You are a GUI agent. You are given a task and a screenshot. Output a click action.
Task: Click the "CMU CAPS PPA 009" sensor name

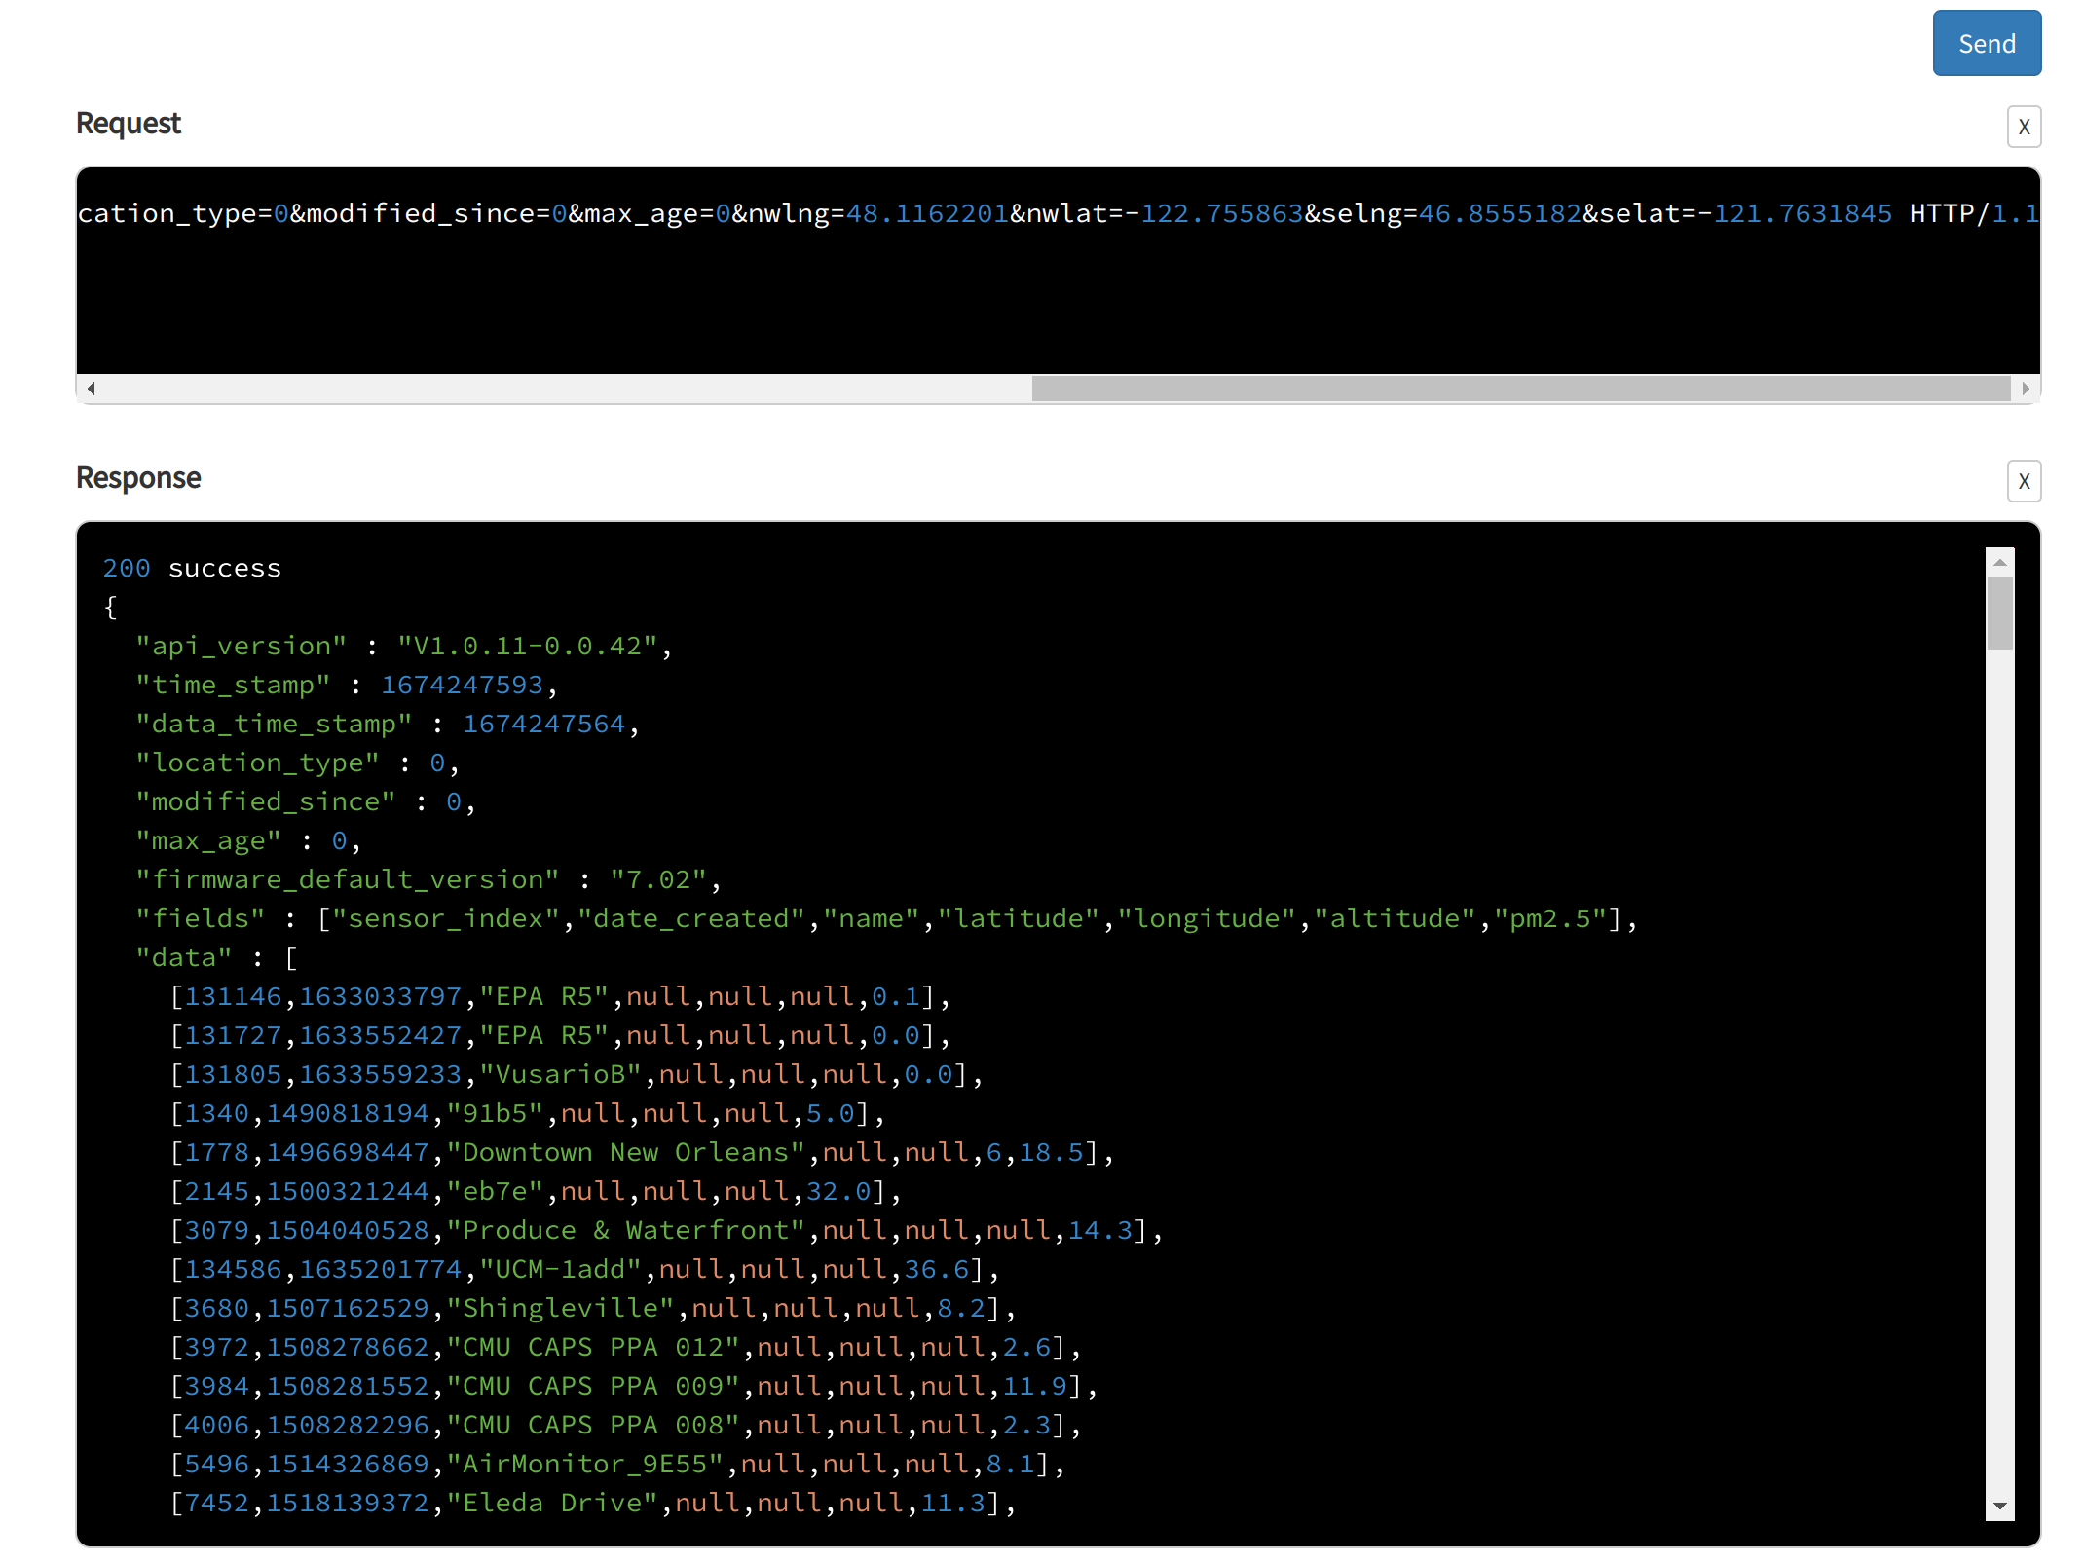pos(593,1386)
